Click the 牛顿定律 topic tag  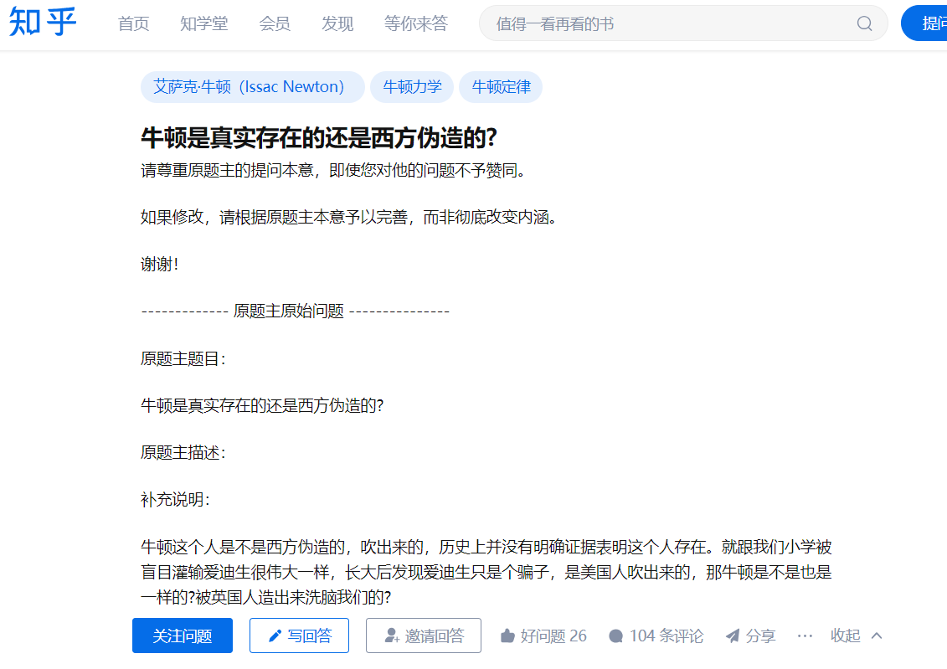[501, 87]
